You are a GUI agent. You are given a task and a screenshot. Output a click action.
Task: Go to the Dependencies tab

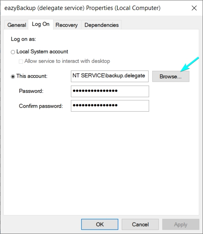click(x=101, y=25)
